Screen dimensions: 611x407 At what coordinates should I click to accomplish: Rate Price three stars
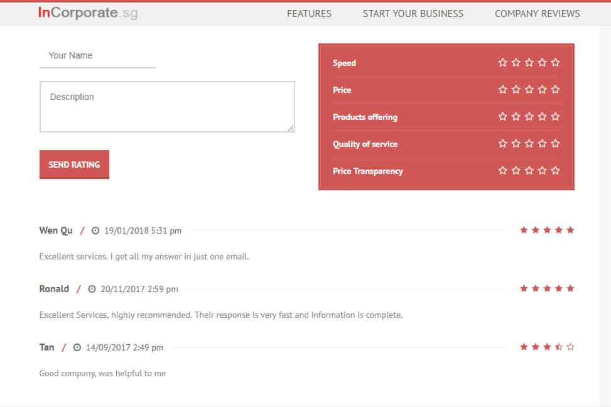529,90
